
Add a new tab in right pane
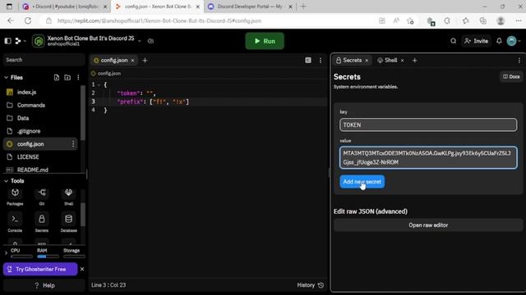[414, 61]
